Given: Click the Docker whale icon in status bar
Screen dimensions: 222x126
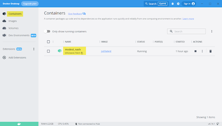Looking at the screenshot, I should [x=19, y=124].
